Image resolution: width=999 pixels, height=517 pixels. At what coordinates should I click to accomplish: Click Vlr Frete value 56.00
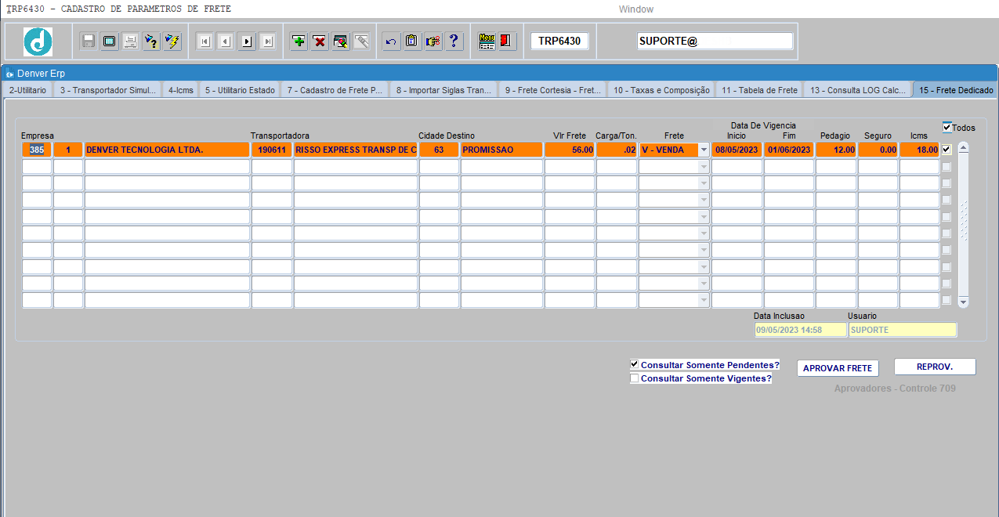570,150
